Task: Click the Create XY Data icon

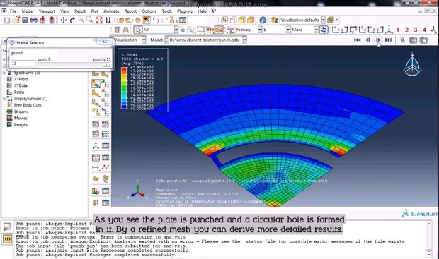Action: pos(96,157)
